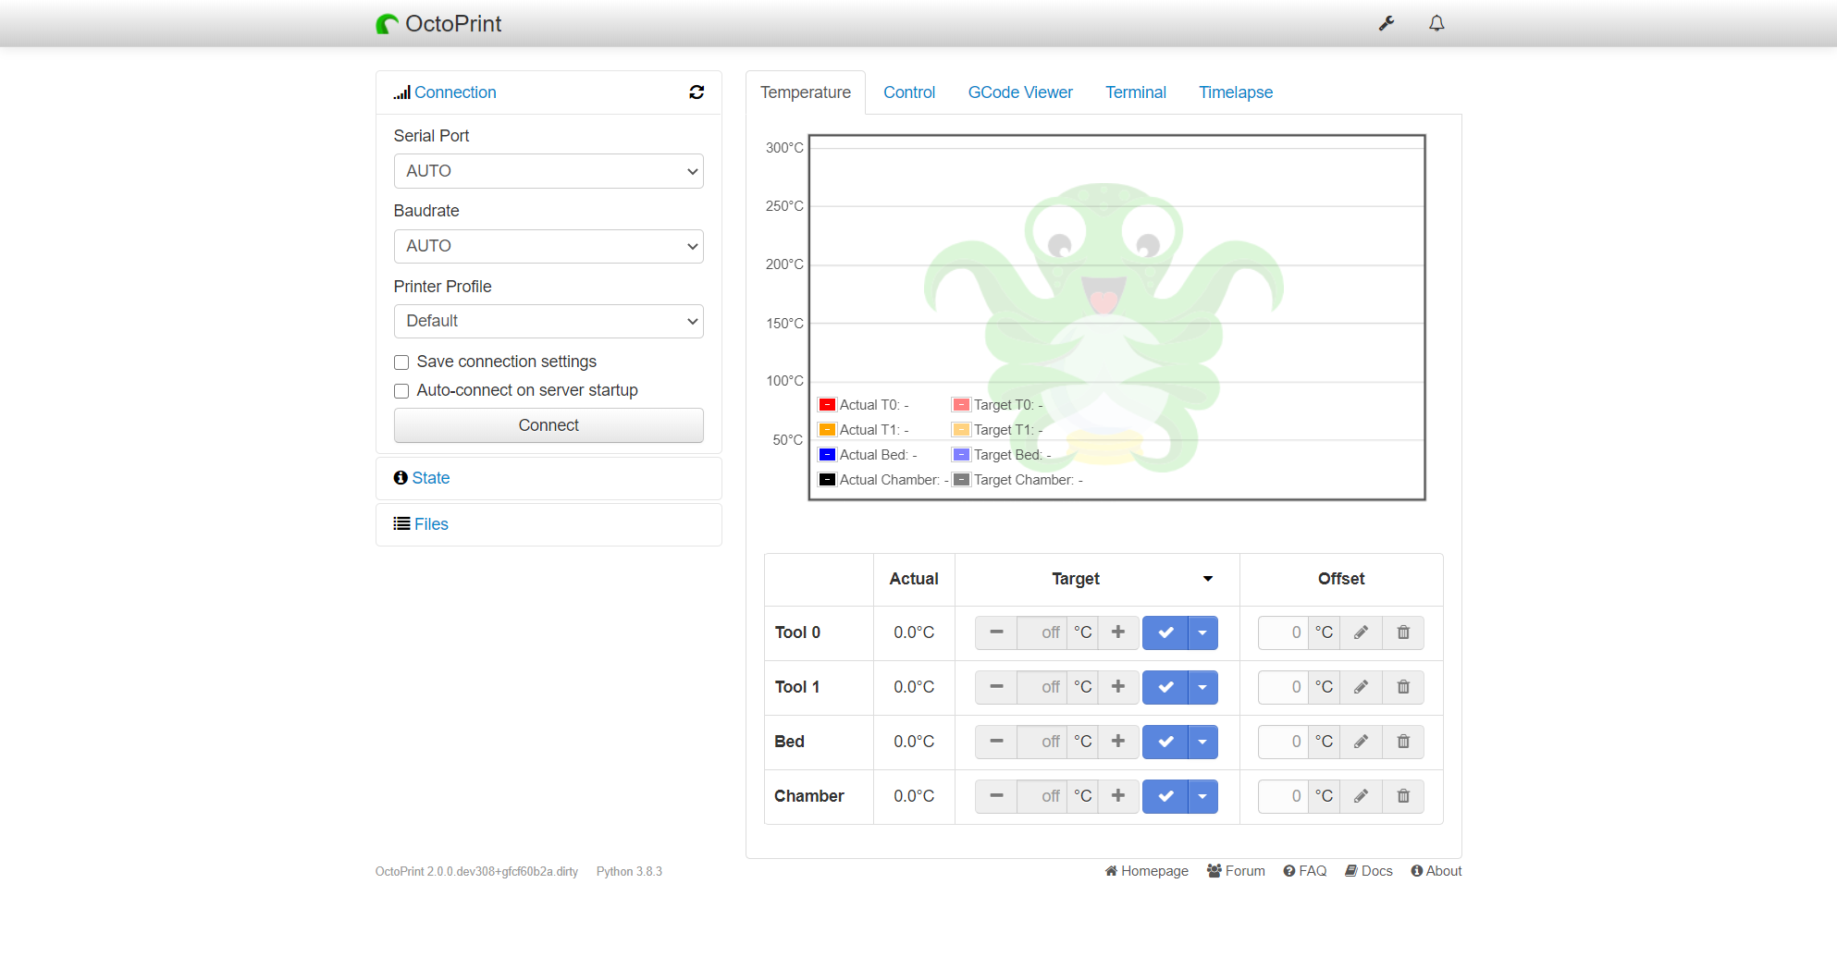The image size is (1837, 970).
Task: Open the About footer link
Action: click(x=1436, y=871)
